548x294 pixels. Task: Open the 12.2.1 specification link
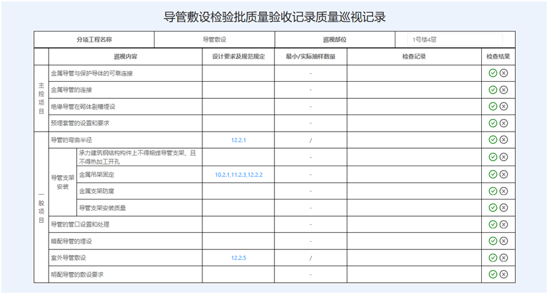[238, 140]
